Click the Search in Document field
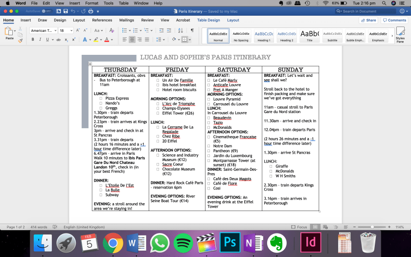The width and height of the screenshot is (411, 257). tap(362, 11)
